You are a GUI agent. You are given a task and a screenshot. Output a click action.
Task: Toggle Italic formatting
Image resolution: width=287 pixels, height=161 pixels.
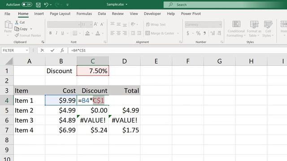57,33
